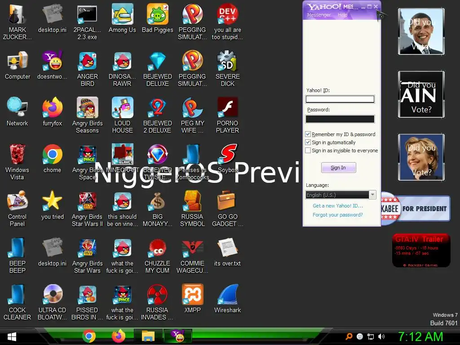The image size is (460, 345).
Task: Focus the Password field
Action: (x=340, y=119)
